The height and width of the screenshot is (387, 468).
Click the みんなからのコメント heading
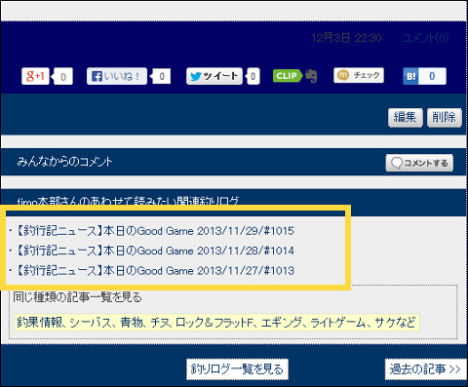[64, 162]
